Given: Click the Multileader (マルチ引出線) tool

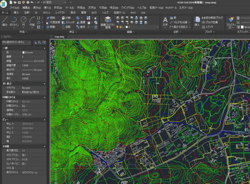Looking at the screenshot, I should (179, 22).
